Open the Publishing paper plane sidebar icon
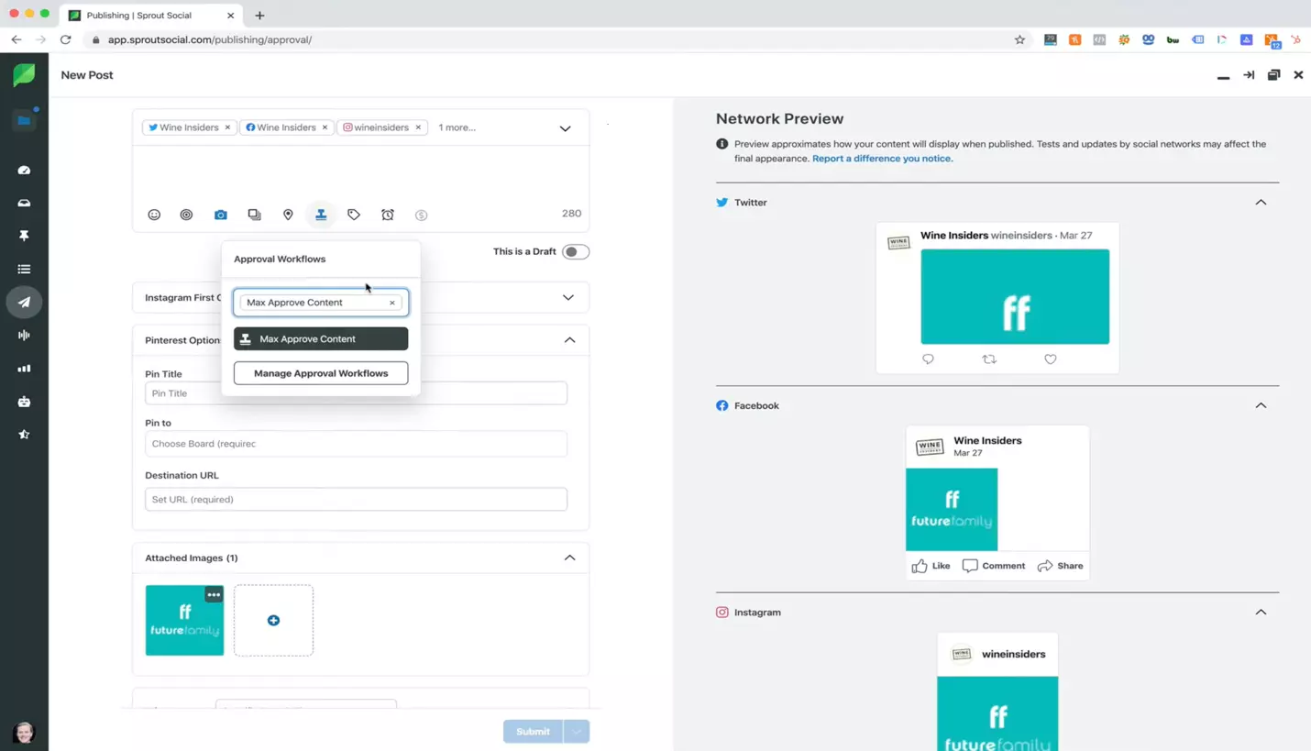The height and width of the screenshot is (751, 1311). [x=24, y=302]
